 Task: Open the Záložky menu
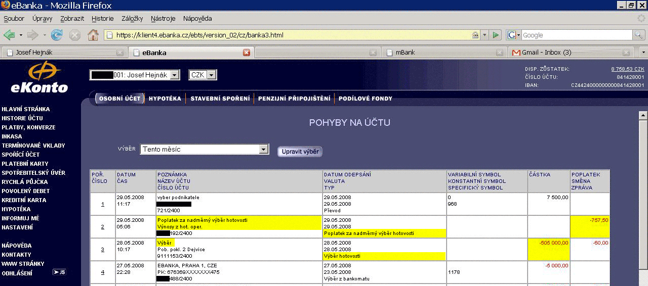(x=132, y=19)
